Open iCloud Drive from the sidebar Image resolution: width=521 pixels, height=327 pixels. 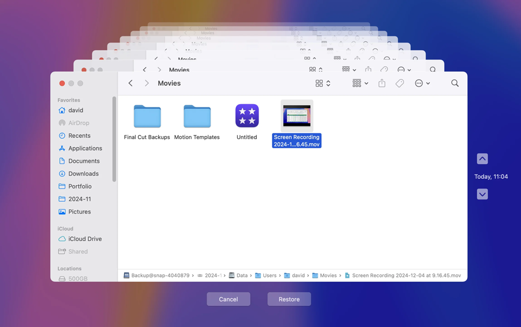coord(84,239)
